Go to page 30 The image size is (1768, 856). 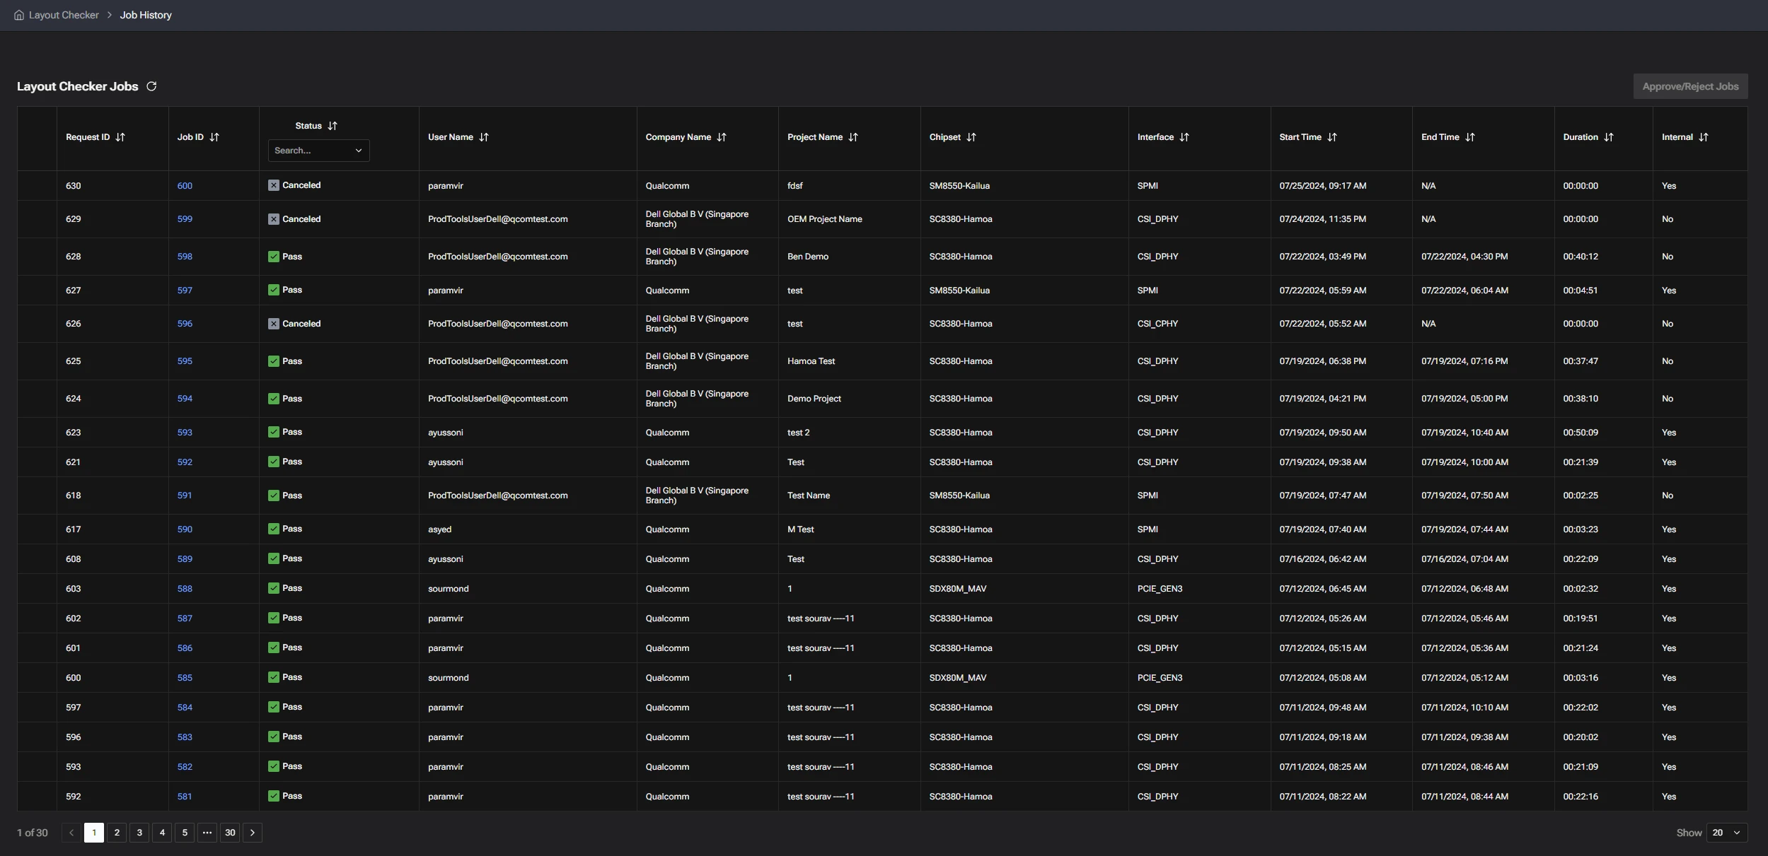(230, 833)
